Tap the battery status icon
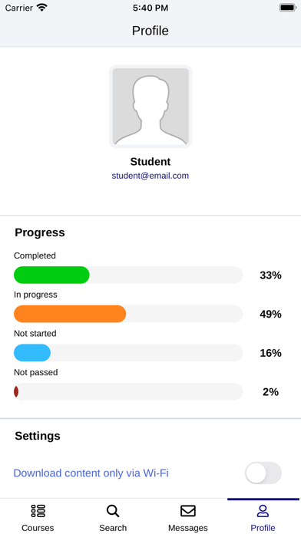 pos(288,8)
